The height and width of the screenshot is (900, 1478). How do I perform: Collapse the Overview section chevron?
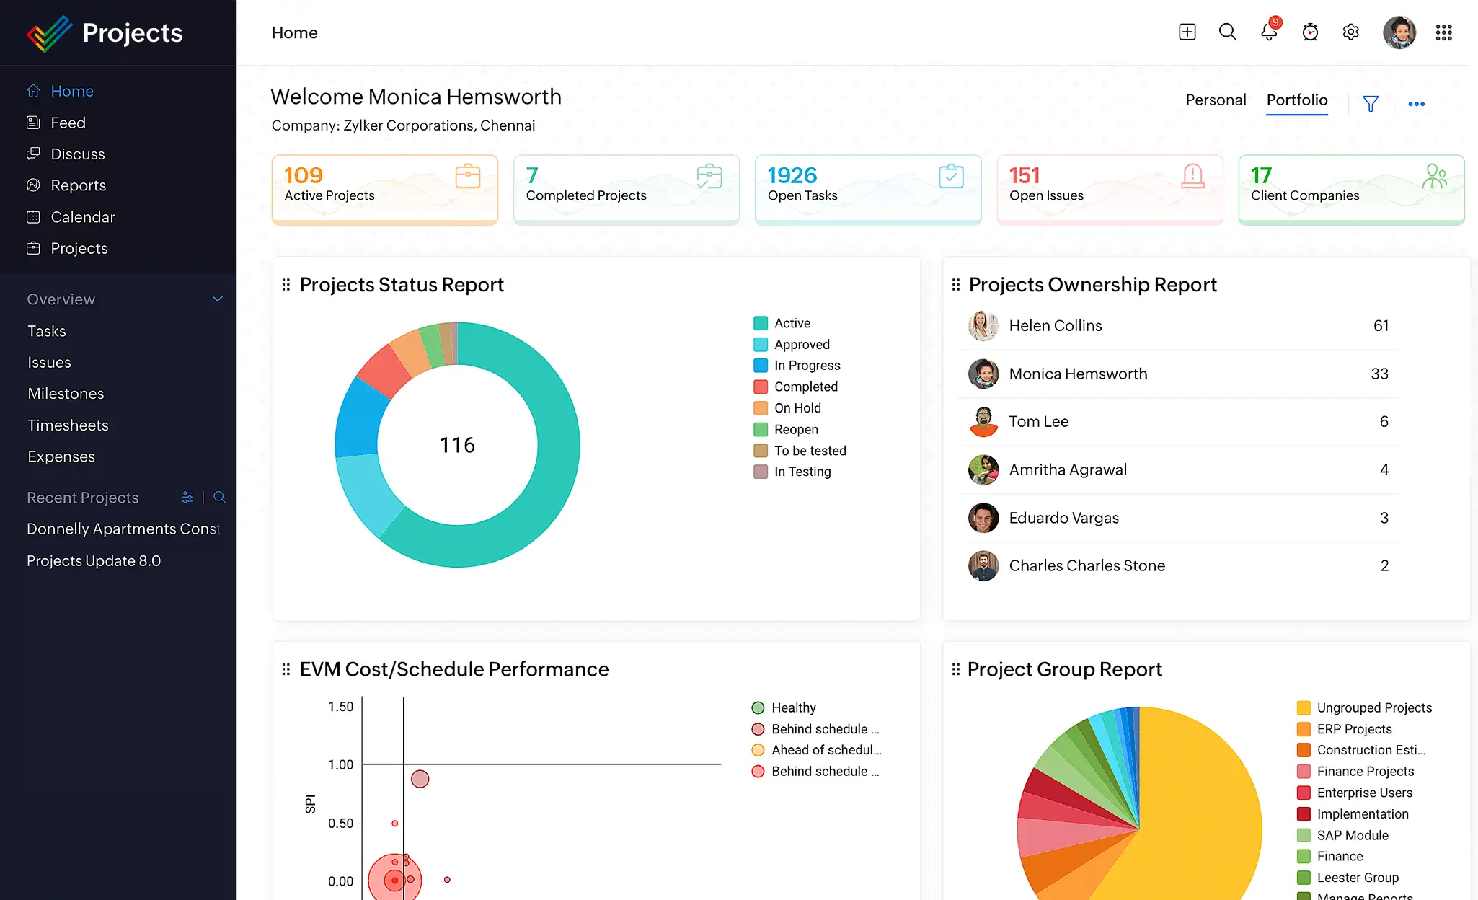pos(218,299)
